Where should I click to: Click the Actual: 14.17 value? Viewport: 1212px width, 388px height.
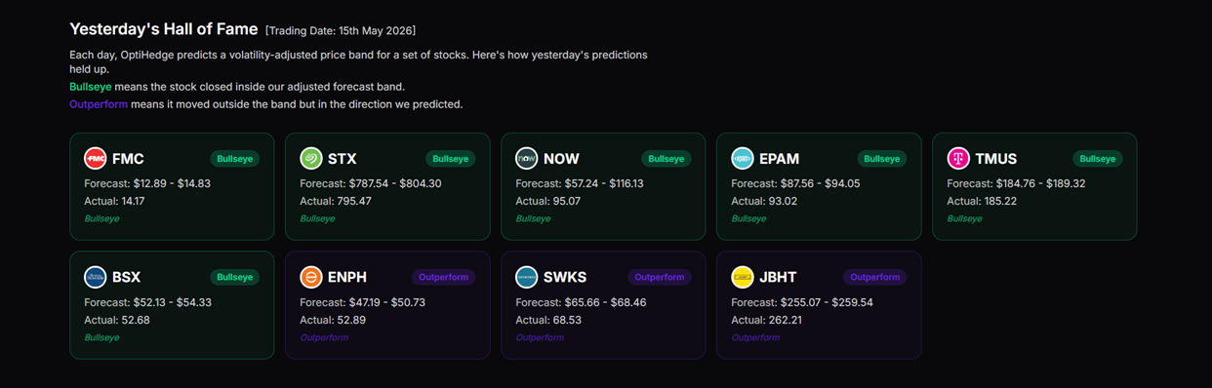(x=114, y=201)
